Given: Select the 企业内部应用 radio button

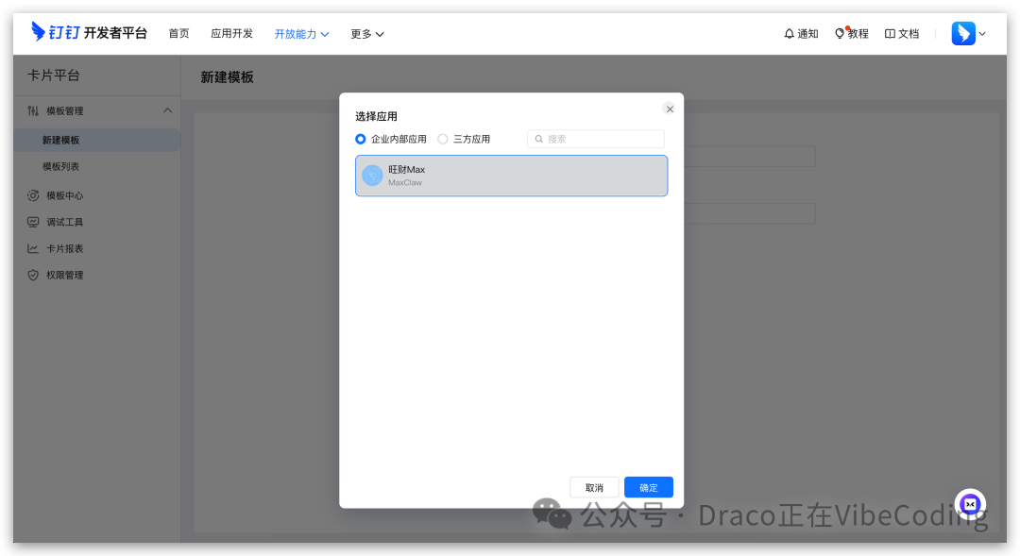Looking at the screenshot, I should [360, 139].
